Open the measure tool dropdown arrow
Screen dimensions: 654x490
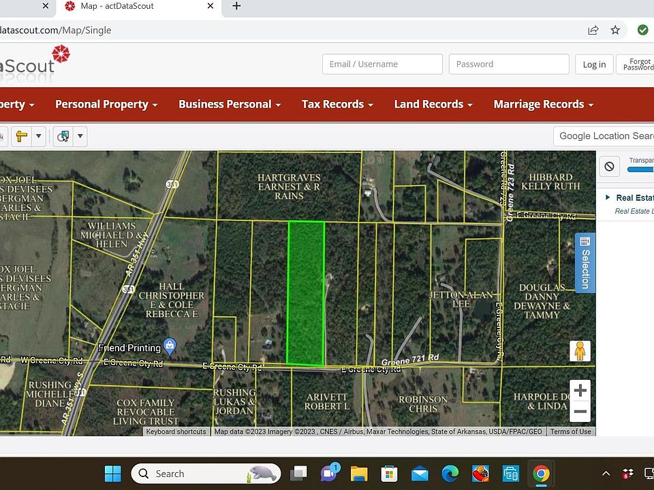coord(39,136)
